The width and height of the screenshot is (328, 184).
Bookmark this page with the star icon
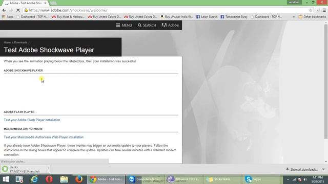311,10
